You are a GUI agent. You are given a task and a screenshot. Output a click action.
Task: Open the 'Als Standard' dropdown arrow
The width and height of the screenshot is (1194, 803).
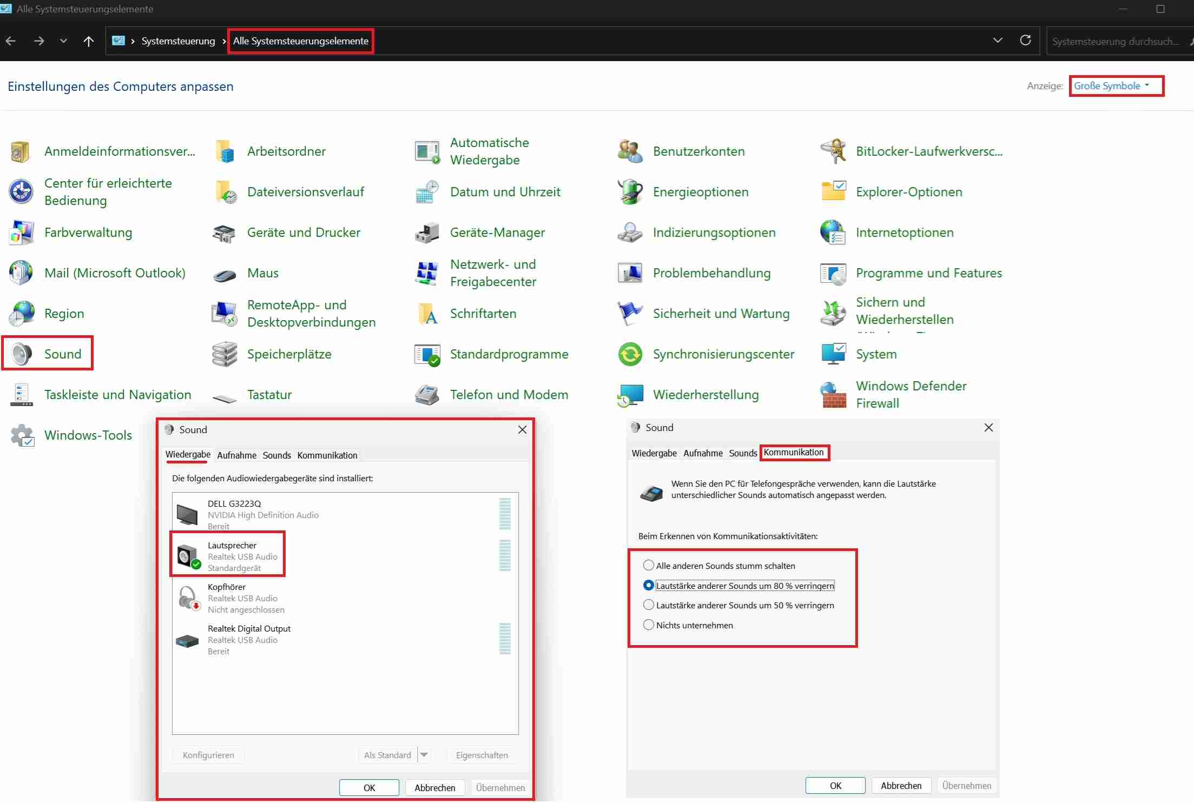424,755
